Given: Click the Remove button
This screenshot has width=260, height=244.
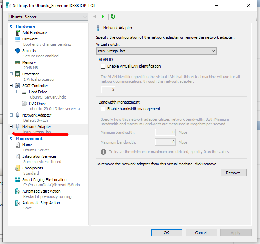Looking at the screenshot, I should 233,173.
